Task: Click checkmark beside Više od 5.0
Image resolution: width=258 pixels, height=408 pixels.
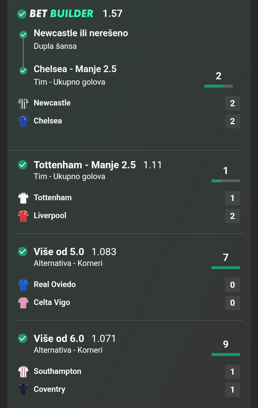Action: point(23,252)
